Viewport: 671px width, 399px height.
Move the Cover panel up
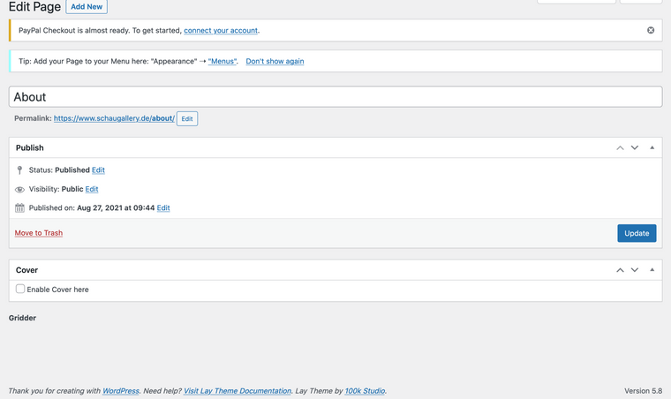[x=620, y=270]
